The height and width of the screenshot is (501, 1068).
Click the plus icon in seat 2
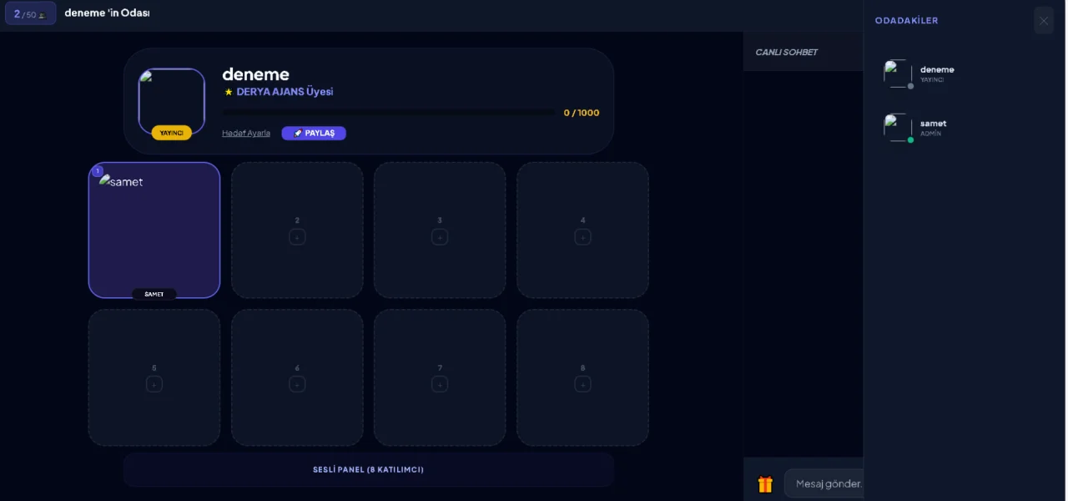point(297,237)
